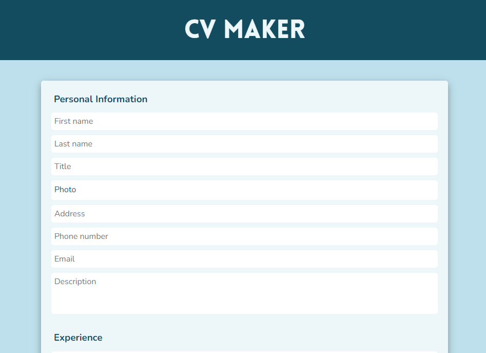Click empty card space above Experience heading

(x=244, y=322)
